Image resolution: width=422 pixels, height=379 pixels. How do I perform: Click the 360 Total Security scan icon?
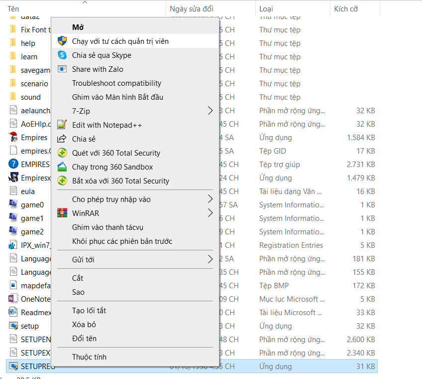pos(62,153)
